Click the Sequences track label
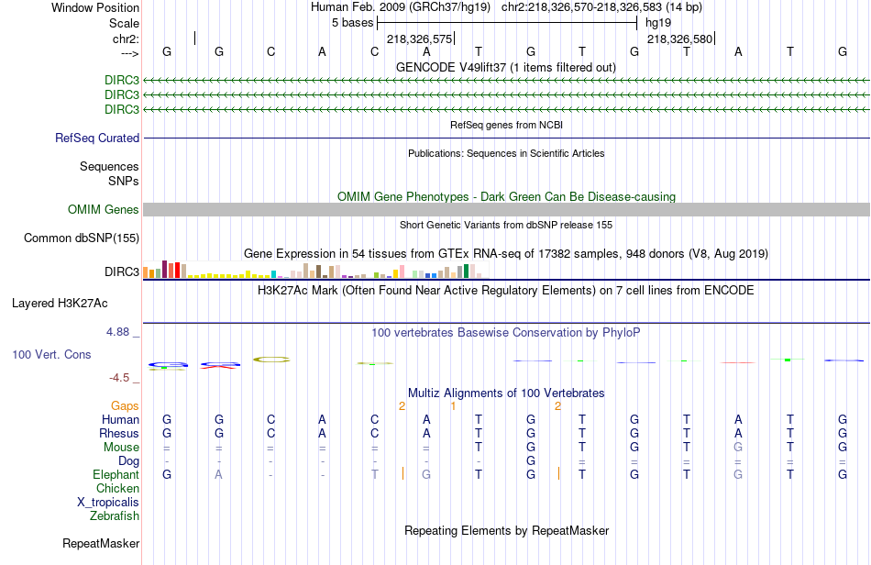Screen dimensions: 871x565 [109, 166]
